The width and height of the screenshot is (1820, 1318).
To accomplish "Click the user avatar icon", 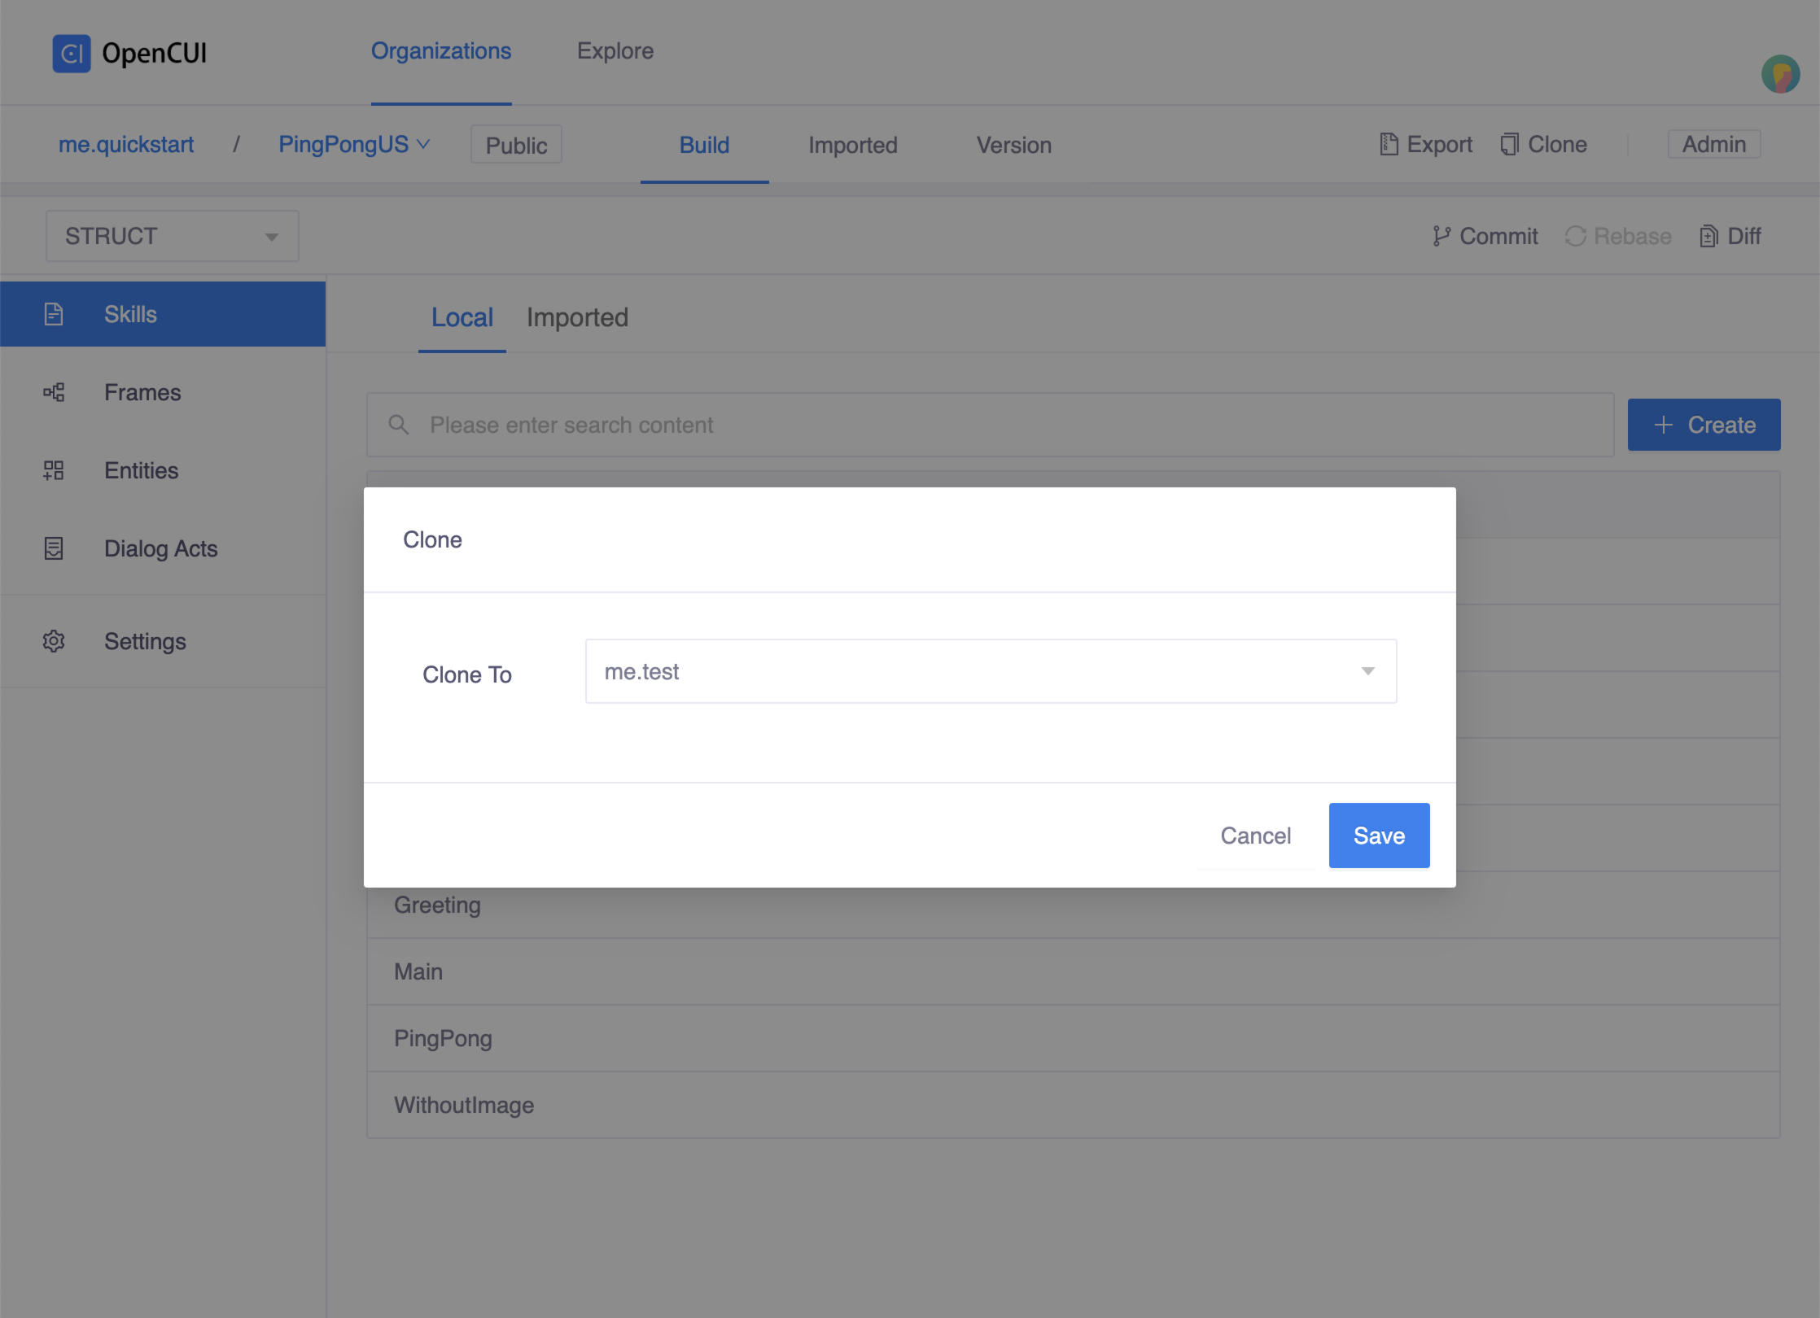I will click(1779, 75).
